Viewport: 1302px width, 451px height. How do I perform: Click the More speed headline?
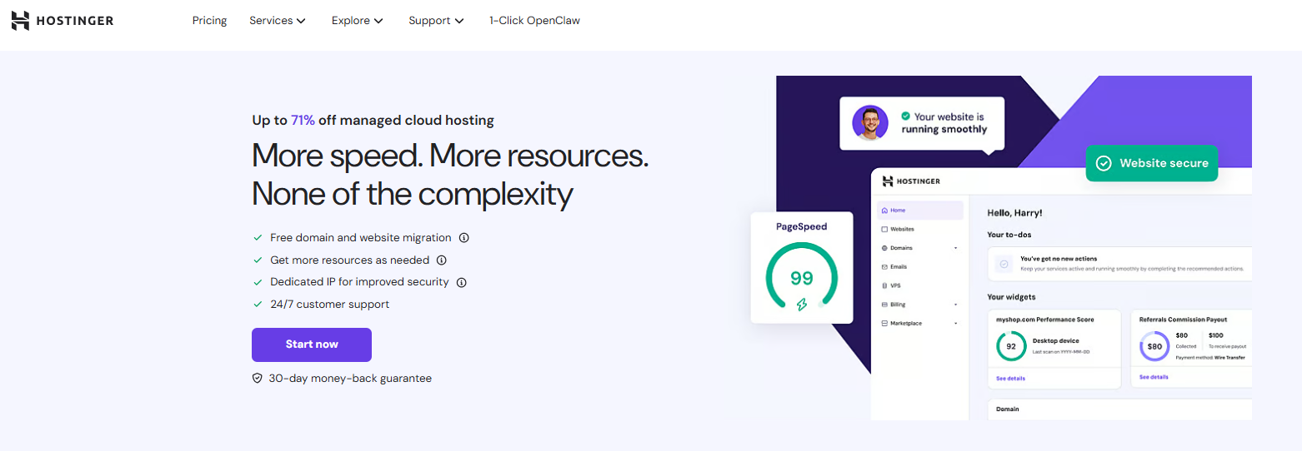(x=450, y=175)
